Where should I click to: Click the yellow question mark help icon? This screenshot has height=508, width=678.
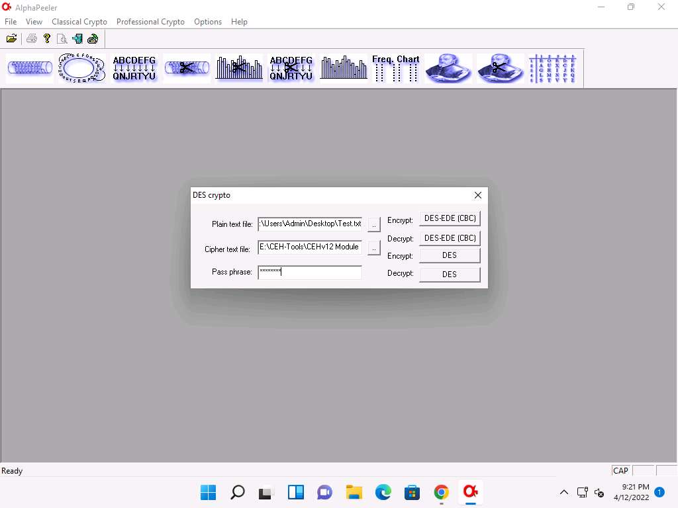click(x=47, y=38)
